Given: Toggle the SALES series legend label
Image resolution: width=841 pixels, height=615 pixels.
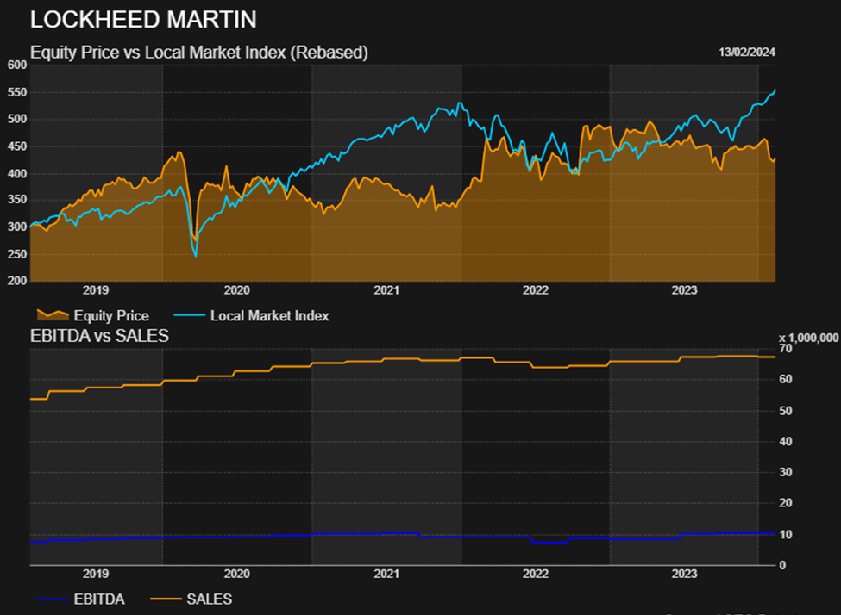Looking at the screenshot, I should click(209, 599).
